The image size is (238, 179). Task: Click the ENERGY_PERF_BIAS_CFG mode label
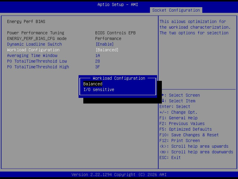tap(37, 38)
